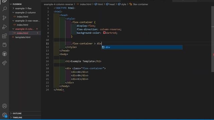
Task: Accept the div autocomplete suggestion
Action: coord(142,47)
